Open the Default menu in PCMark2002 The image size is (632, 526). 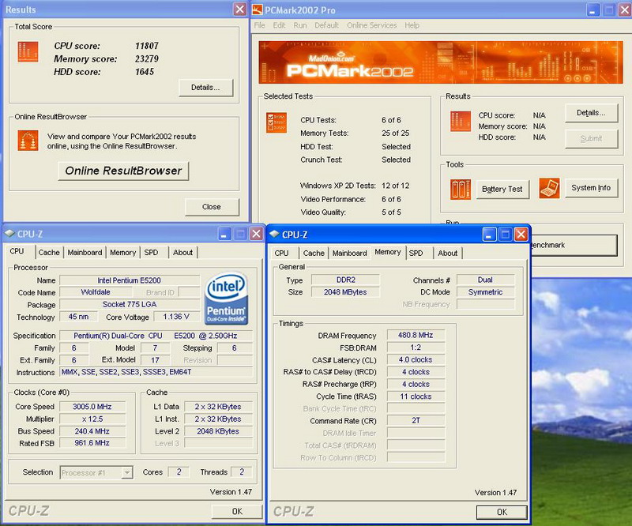click(326, 25)
